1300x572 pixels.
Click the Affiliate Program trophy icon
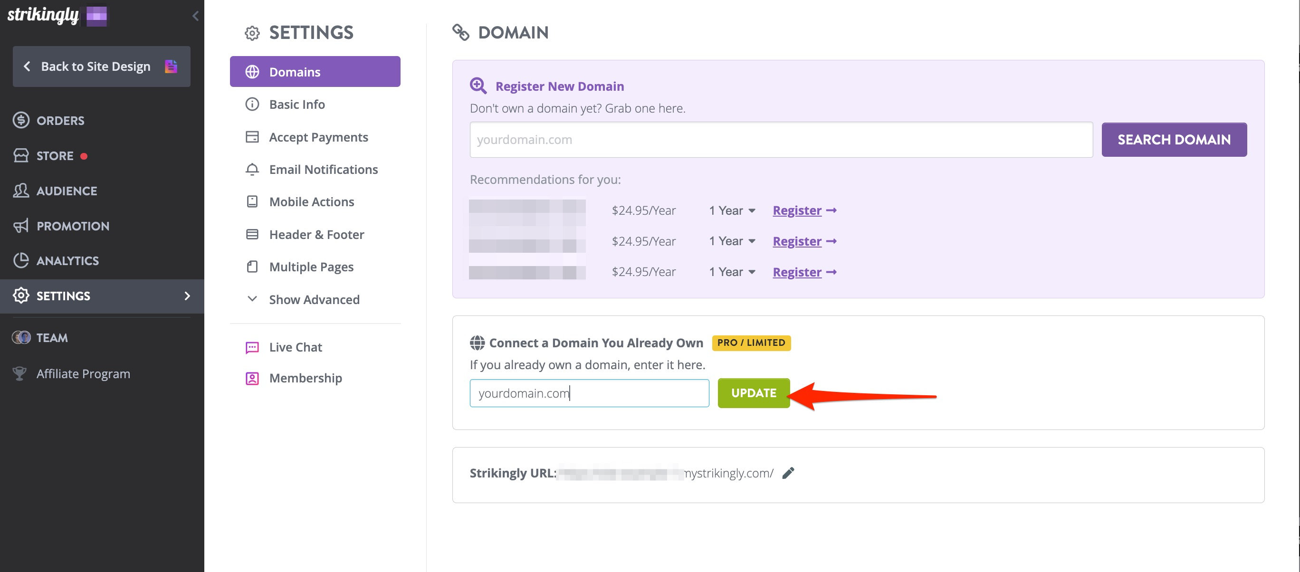pos(19,374)
